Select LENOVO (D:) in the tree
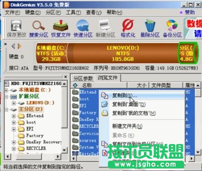This screenshot has width=202, height=171. tap(40, 103)
